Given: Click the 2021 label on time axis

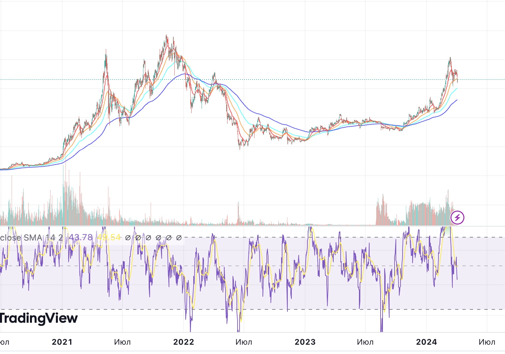Looking at the screenshot, I should click(x=62, y=342).
